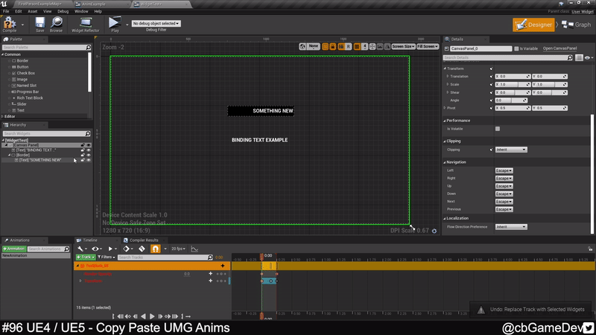596x335 pixels.
Task: Adjust the Angle value slider
Action: [511, 100]
